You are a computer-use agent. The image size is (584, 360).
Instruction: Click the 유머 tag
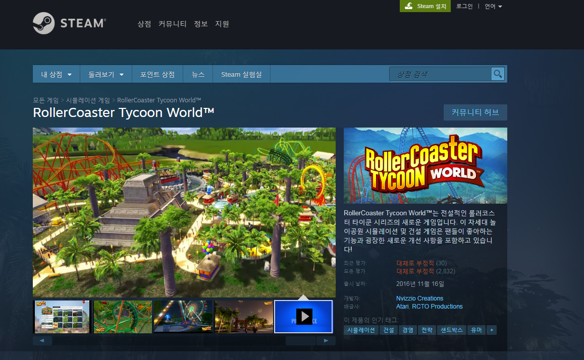(x=476, y=330)
